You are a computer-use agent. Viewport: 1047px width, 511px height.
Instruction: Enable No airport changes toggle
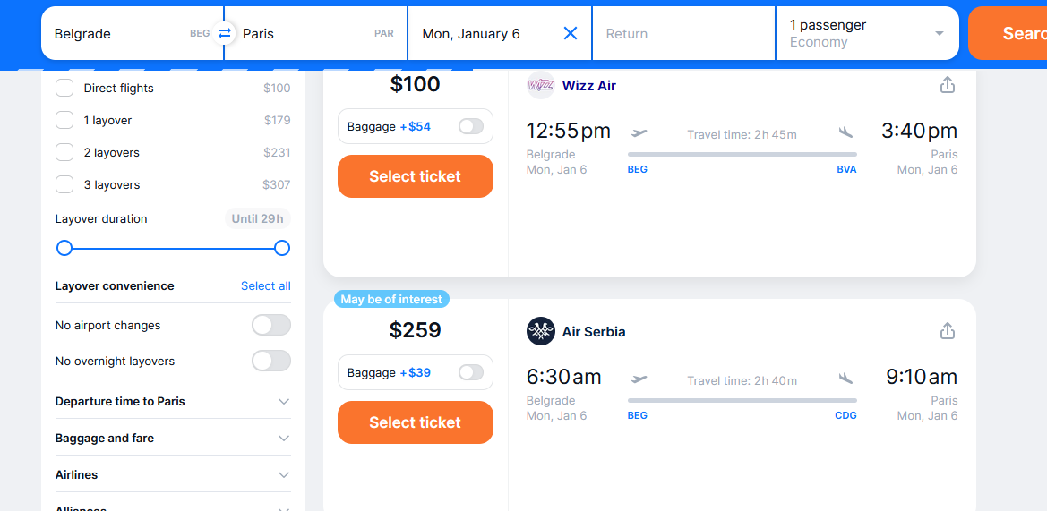click(x=271, y=325)
